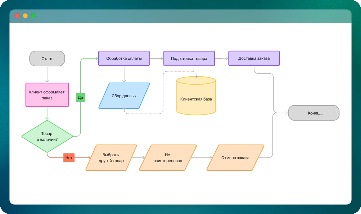Click the Конец... end node

tap(314, 113)
